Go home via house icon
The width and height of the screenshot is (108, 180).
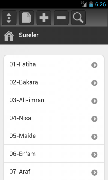9,36
